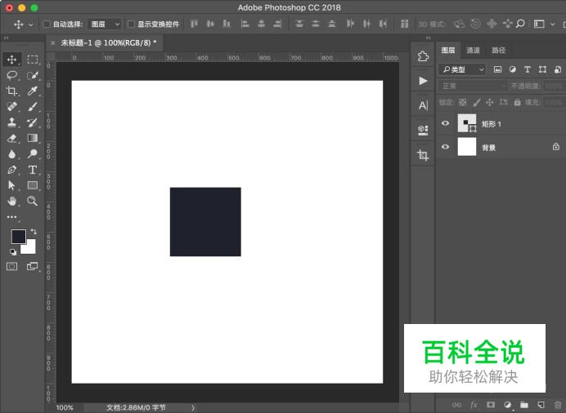The image size is (566, 413).
Task: Select the Eyedropper tool
Action: [x=33, y=91]
